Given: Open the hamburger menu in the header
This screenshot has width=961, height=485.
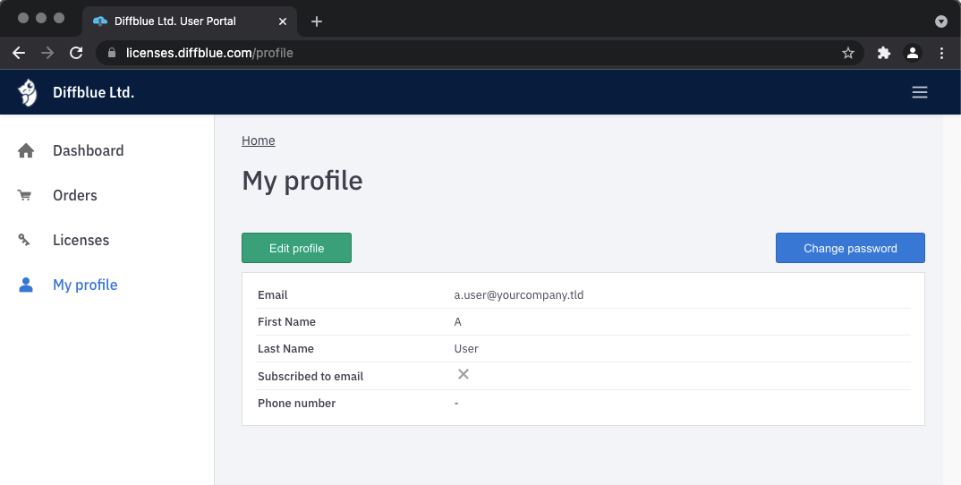Looking at the screenshot, I should pos(919,92).
